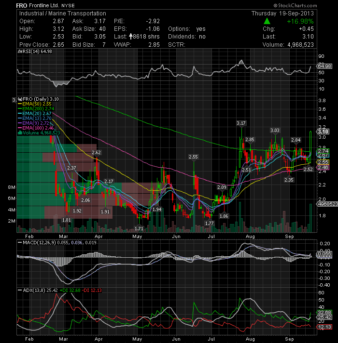Click the 4968523 volume axis tag

[327, 204]
